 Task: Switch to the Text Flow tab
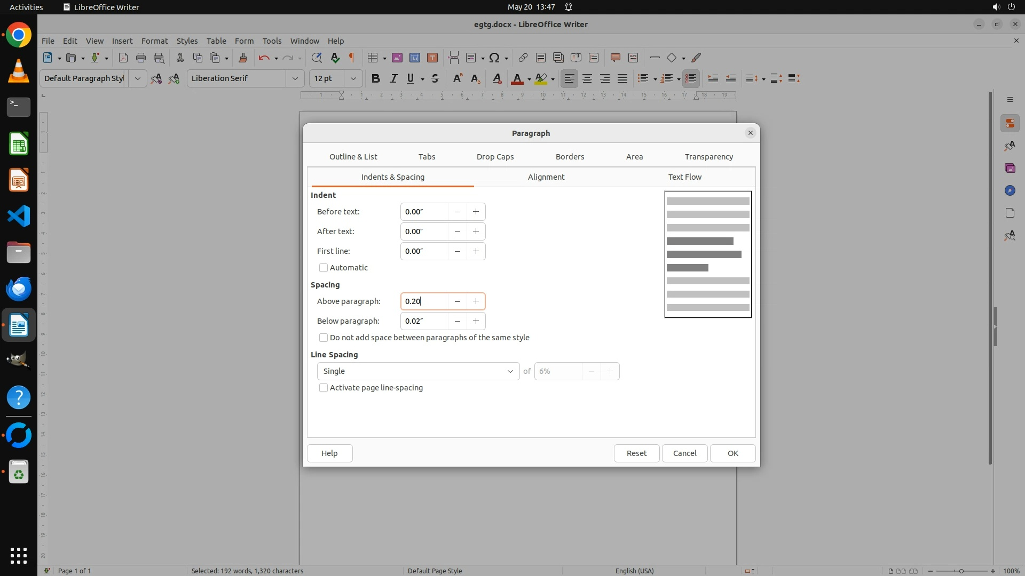[684, 177]
